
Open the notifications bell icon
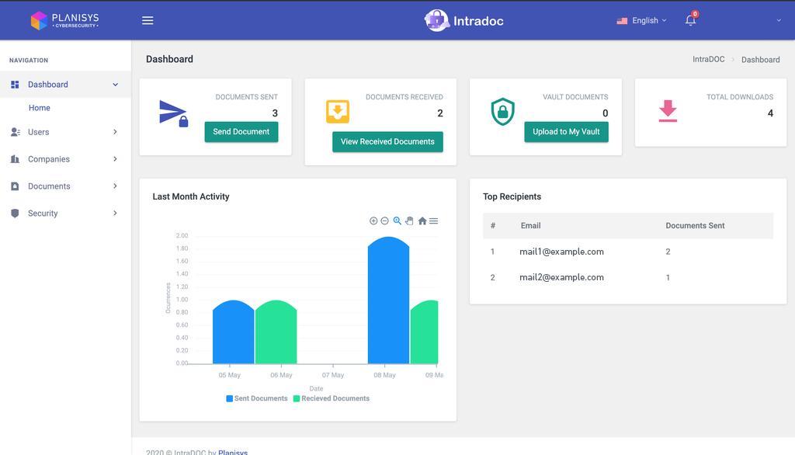click(690, 21)
